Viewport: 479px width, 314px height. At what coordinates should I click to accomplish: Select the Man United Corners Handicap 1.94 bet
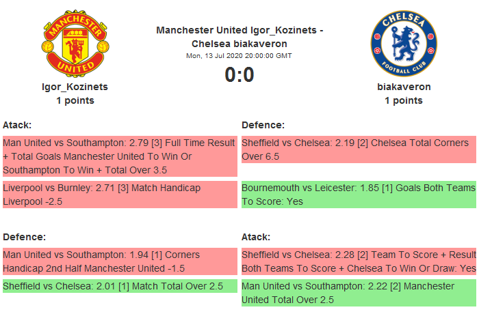(x=120, y=261)
